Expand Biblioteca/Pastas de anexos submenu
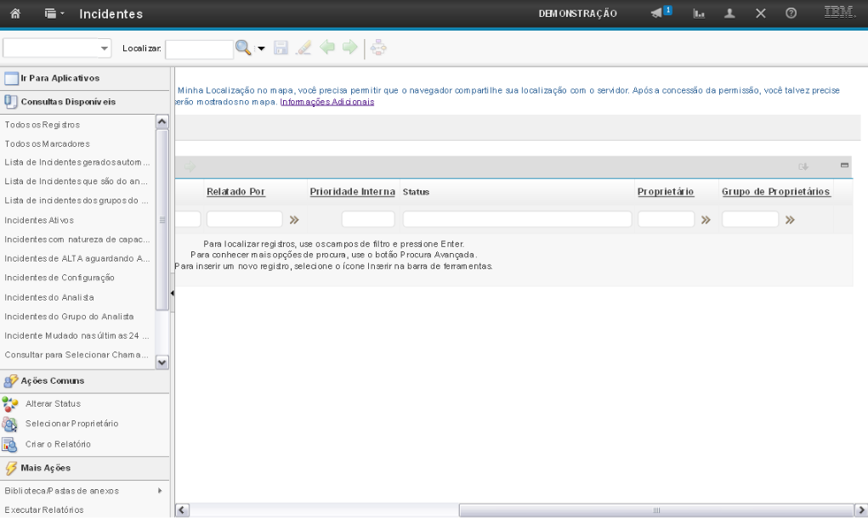The height and width of the screenshot is (518, 868). pos(160,491)
